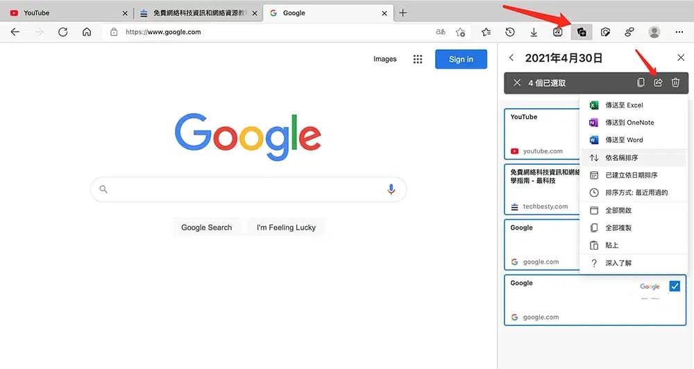This screenshot has width=694, height=369.
Task: Open a new tab with the plus button
Action: 403,12
